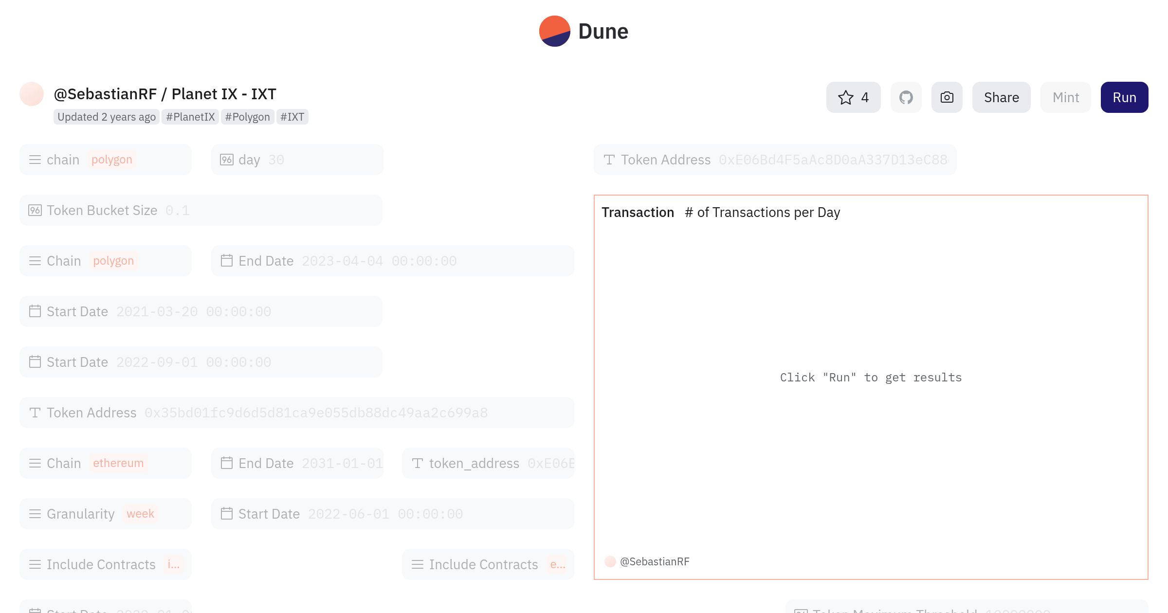Click the number icon beside day parameter
Screen dimensions: 1168x613
point(227,160)
